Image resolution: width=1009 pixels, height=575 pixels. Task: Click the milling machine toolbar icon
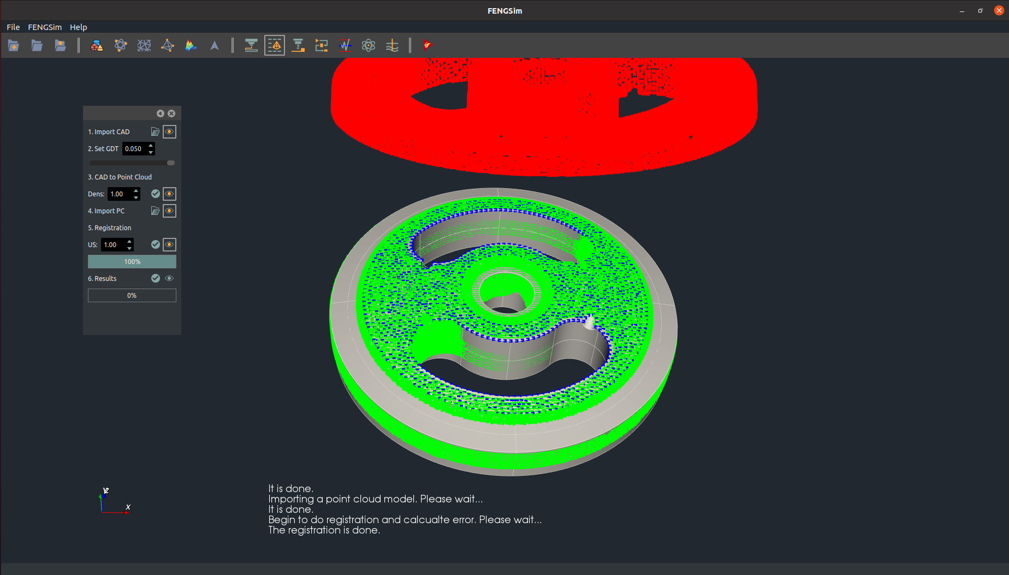pyautogui.click(x=298, y=46)
